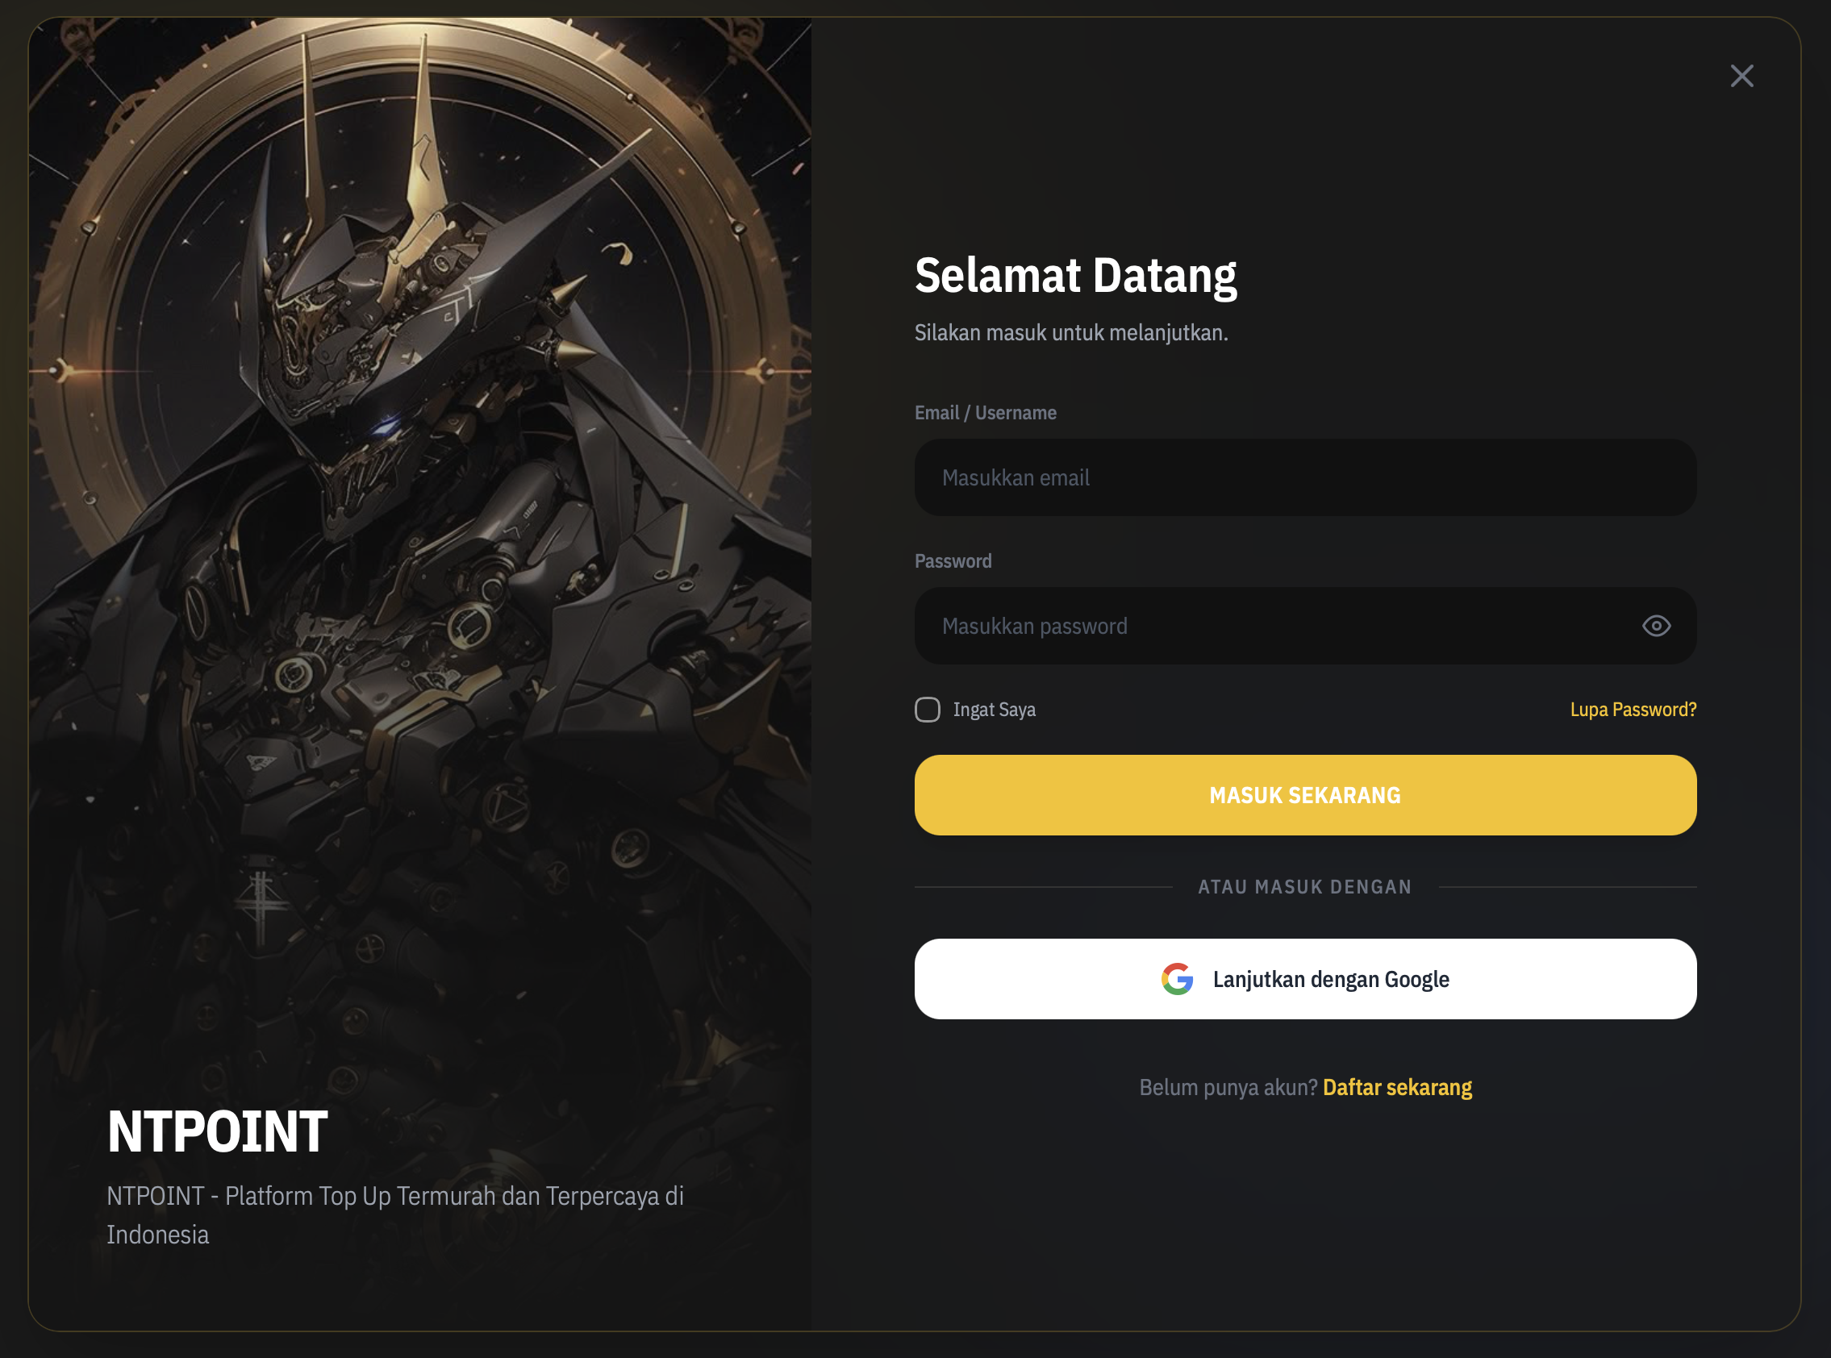
Task: Close the login dialog with the X
Action: (x=1741, y=77)
